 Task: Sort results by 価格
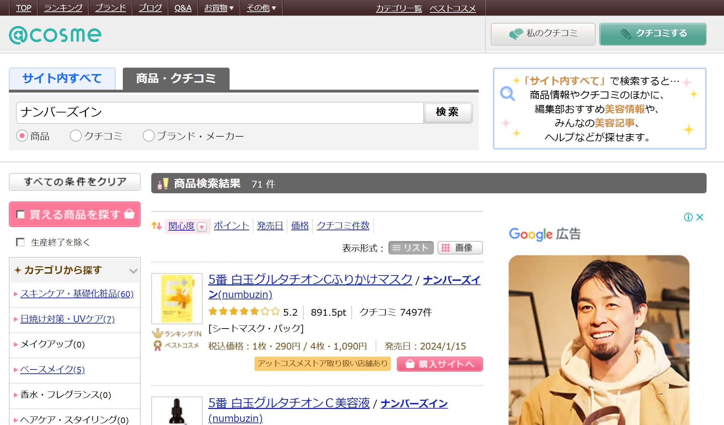point(300,226)
